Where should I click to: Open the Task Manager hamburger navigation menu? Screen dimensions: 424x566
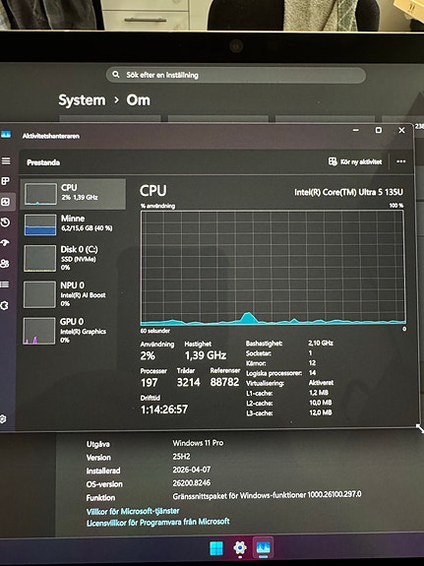click(6, 161)
